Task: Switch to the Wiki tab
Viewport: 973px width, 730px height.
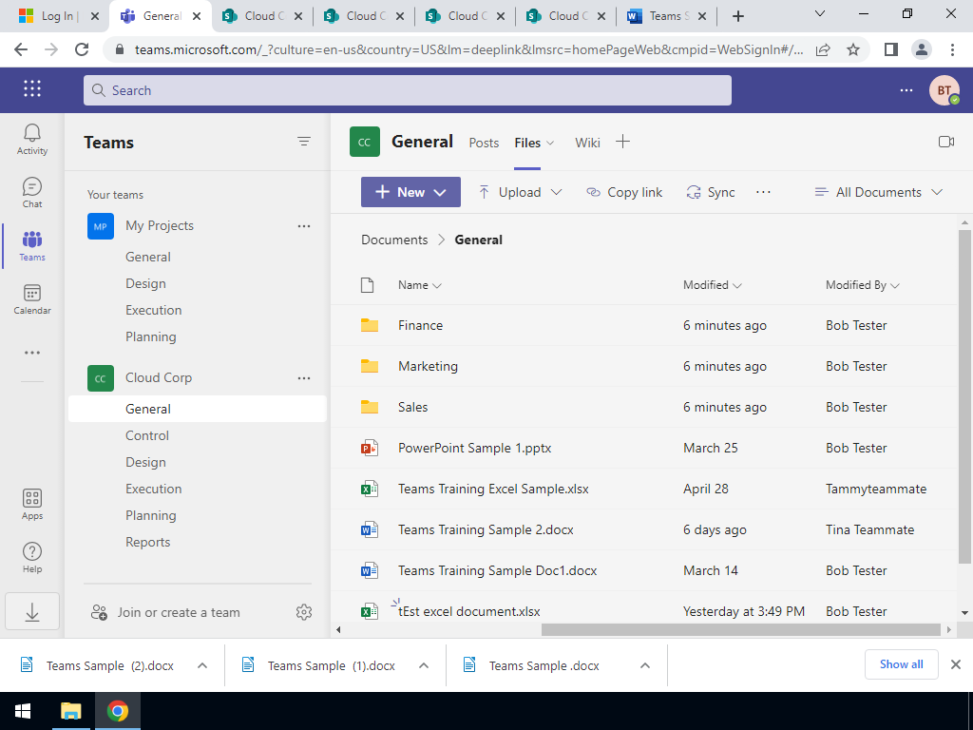Action: [587, 143]
